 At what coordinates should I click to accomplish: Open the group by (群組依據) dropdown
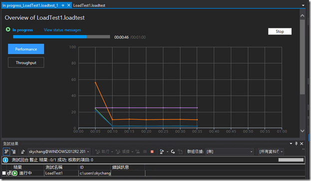click(x=230, y=152)
